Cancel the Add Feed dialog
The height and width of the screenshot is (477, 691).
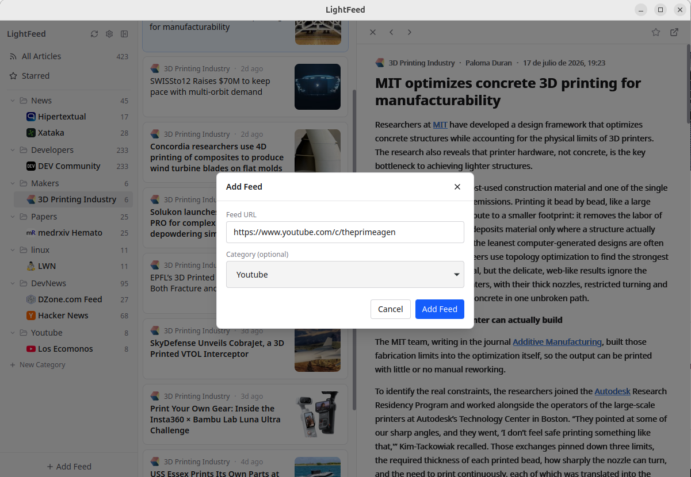(x=391, y=309)
